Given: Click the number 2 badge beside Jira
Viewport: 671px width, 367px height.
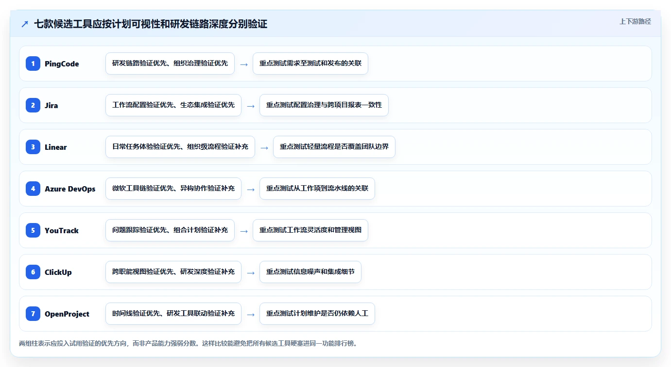Looking at the screenshot, I should click(x=33, y=105).
